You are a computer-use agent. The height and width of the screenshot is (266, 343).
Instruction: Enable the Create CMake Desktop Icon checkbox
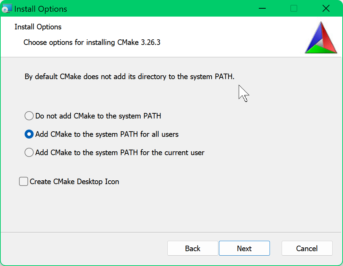click(24, 181)
